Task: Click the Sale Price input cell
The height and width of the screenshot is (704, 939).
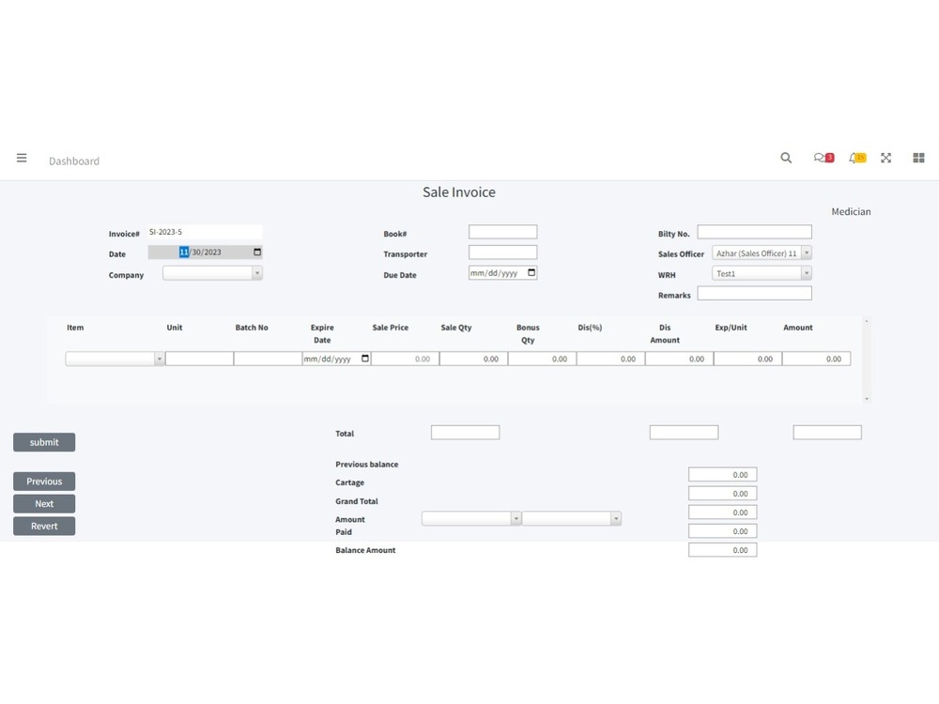Action: pyautogui.click(x=406, y=359)
